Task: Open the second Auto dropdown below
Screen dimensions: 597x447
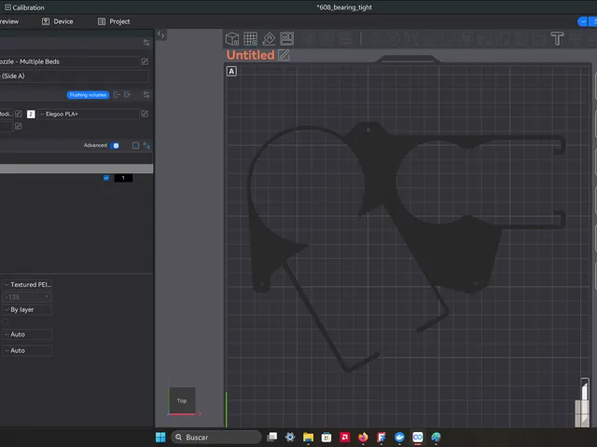Action: click(27, 350)
